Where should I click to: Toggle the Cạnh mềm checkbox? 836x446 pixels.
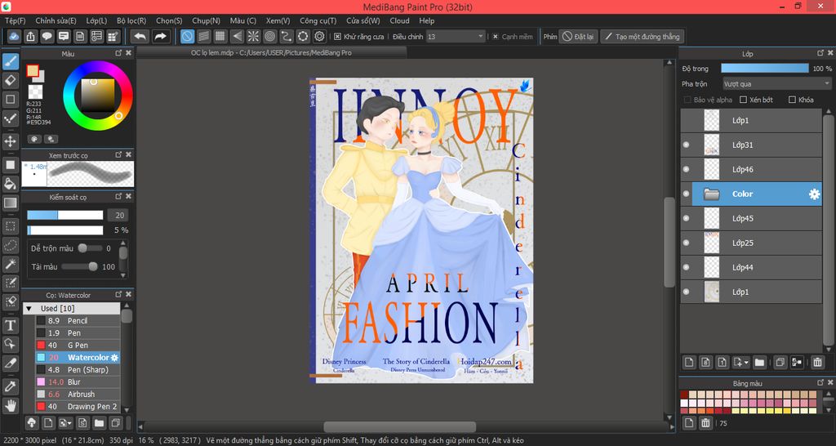click(496, 37)
